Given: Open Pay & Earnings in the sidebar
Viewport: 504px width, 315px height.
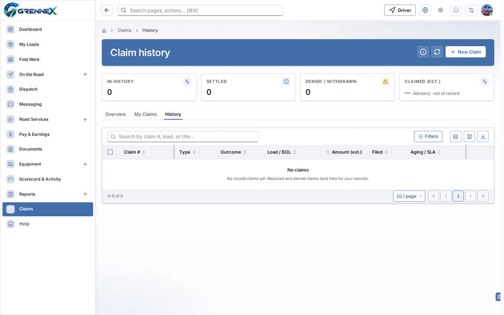Looking at the screenshot, I should tap(48, 134).
